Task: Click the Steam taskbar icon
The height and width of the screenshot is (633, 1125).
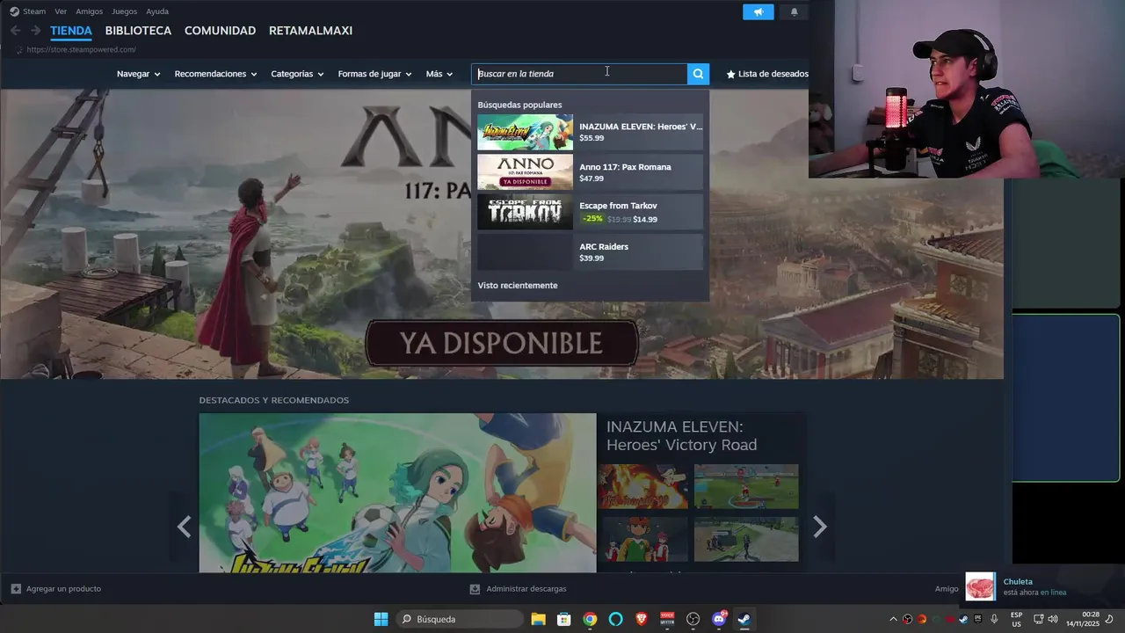Action: click(x=744, y=619)
